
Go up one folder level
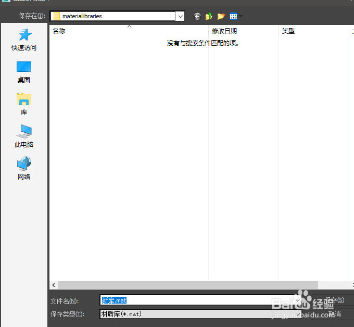[209, 16]
